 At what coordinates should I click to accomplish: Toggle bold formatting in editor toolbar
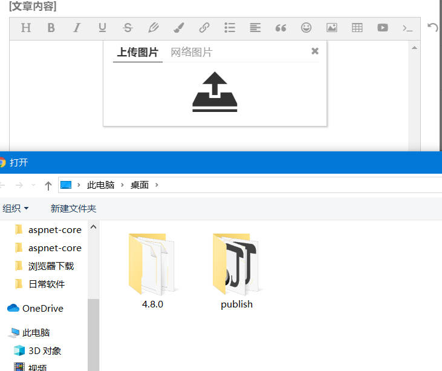point(51,28)
